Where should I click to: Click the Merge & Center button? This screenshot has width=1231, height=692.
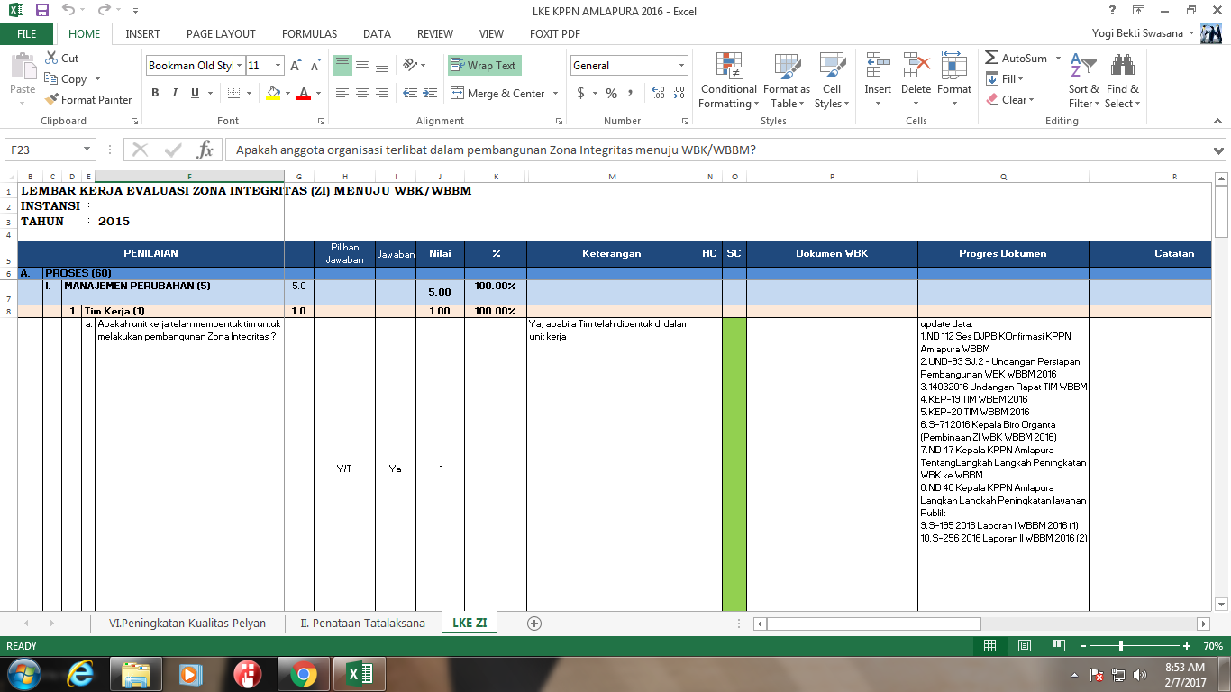[x=497, y=94]
